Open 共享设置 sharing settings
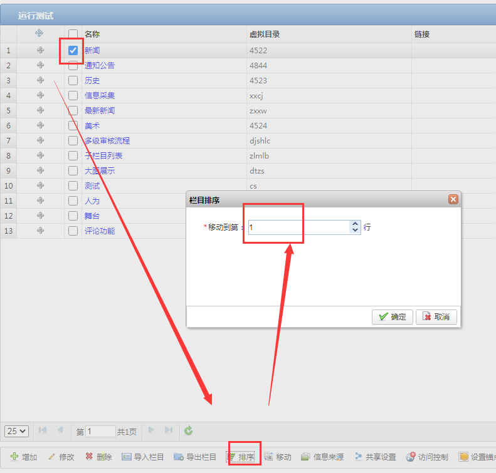The height and width of the screenshot is (473, 496). point(375,457)
